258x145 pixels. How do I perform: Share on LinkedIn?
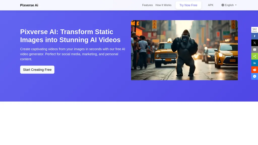tap(254, 63)
